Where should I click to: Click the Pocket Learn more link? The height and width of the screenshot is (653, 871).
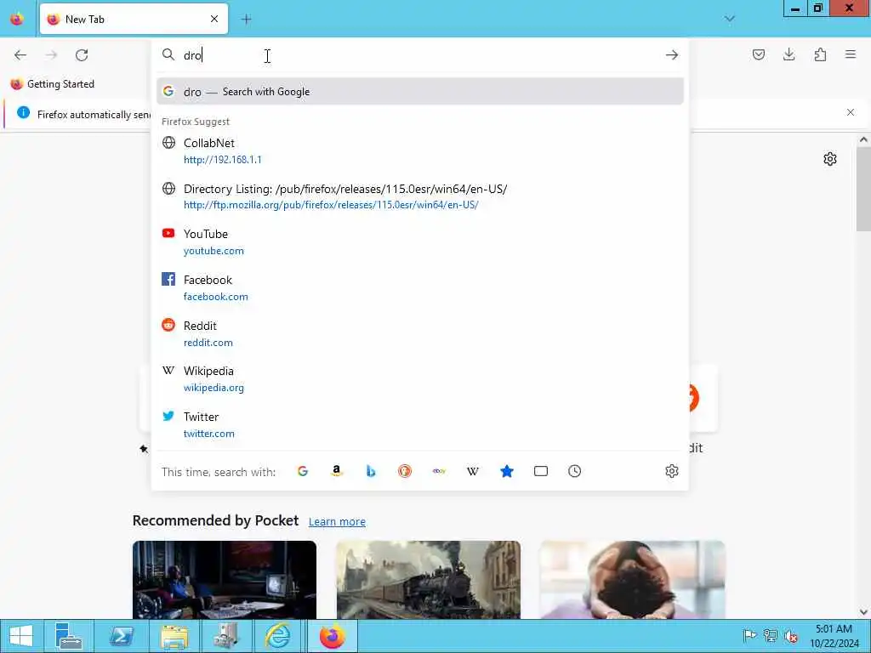(337, 521)
